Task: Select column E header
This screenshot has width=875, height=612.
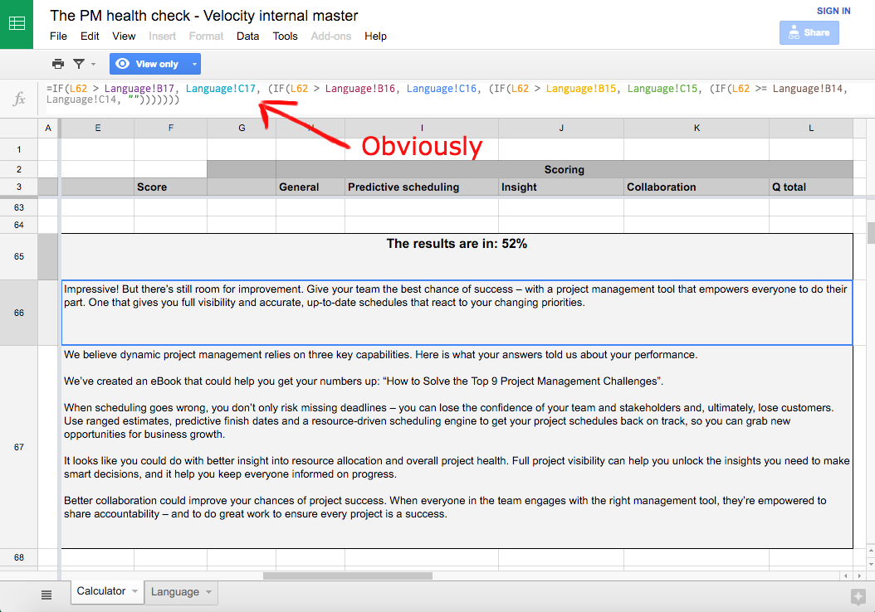Action: 98,129
